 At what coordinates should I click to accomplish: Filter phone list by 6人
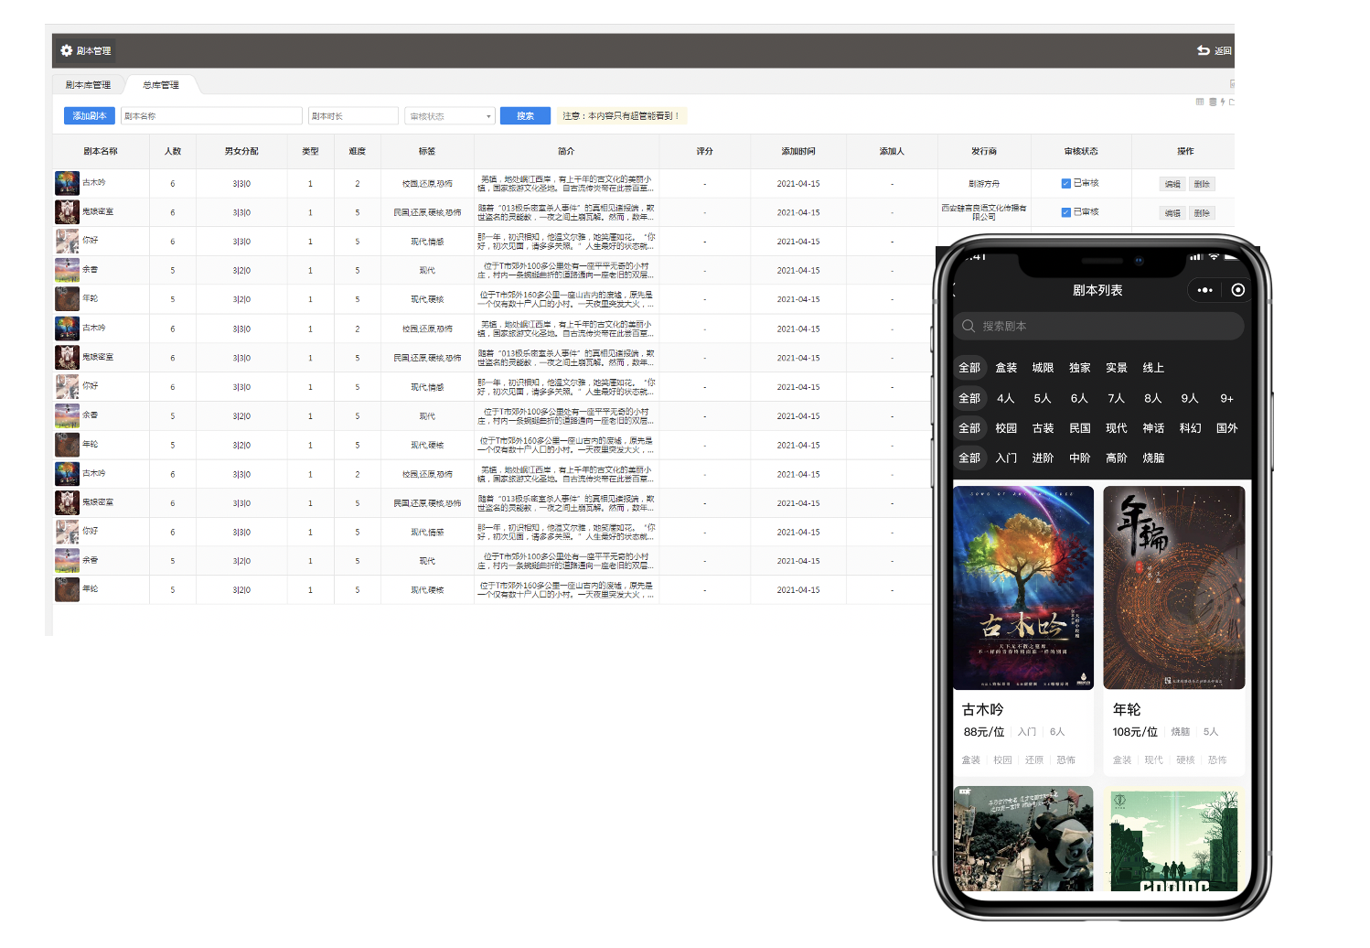click(1079, 398)
